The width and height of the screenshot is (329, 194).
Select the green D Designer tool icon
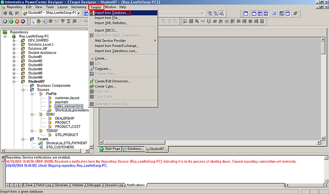[11, 22]
